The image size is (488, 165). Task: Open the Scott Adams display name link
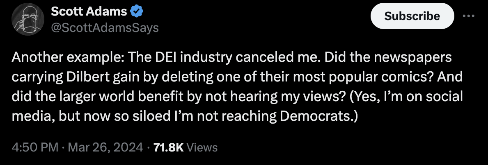89,12
